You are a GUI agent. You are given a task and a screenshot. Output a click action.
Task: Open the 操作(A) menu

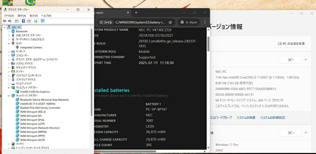(22, 16)
